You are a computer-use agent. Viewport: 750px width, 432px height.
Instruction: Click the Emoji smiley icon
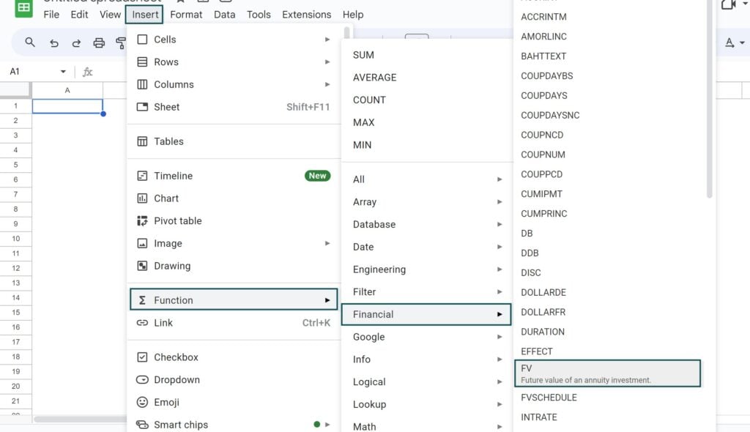click(x=142, y=402)
